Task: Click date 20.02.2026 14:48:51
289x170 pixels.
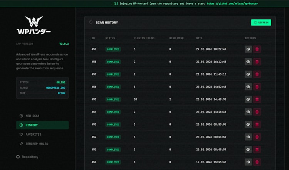Action: (x=211, y=99)
